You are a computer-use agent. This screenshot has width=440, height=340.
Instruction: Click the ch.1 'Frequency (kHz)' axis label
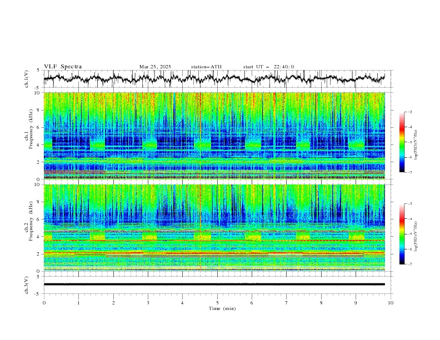point(31,129)
